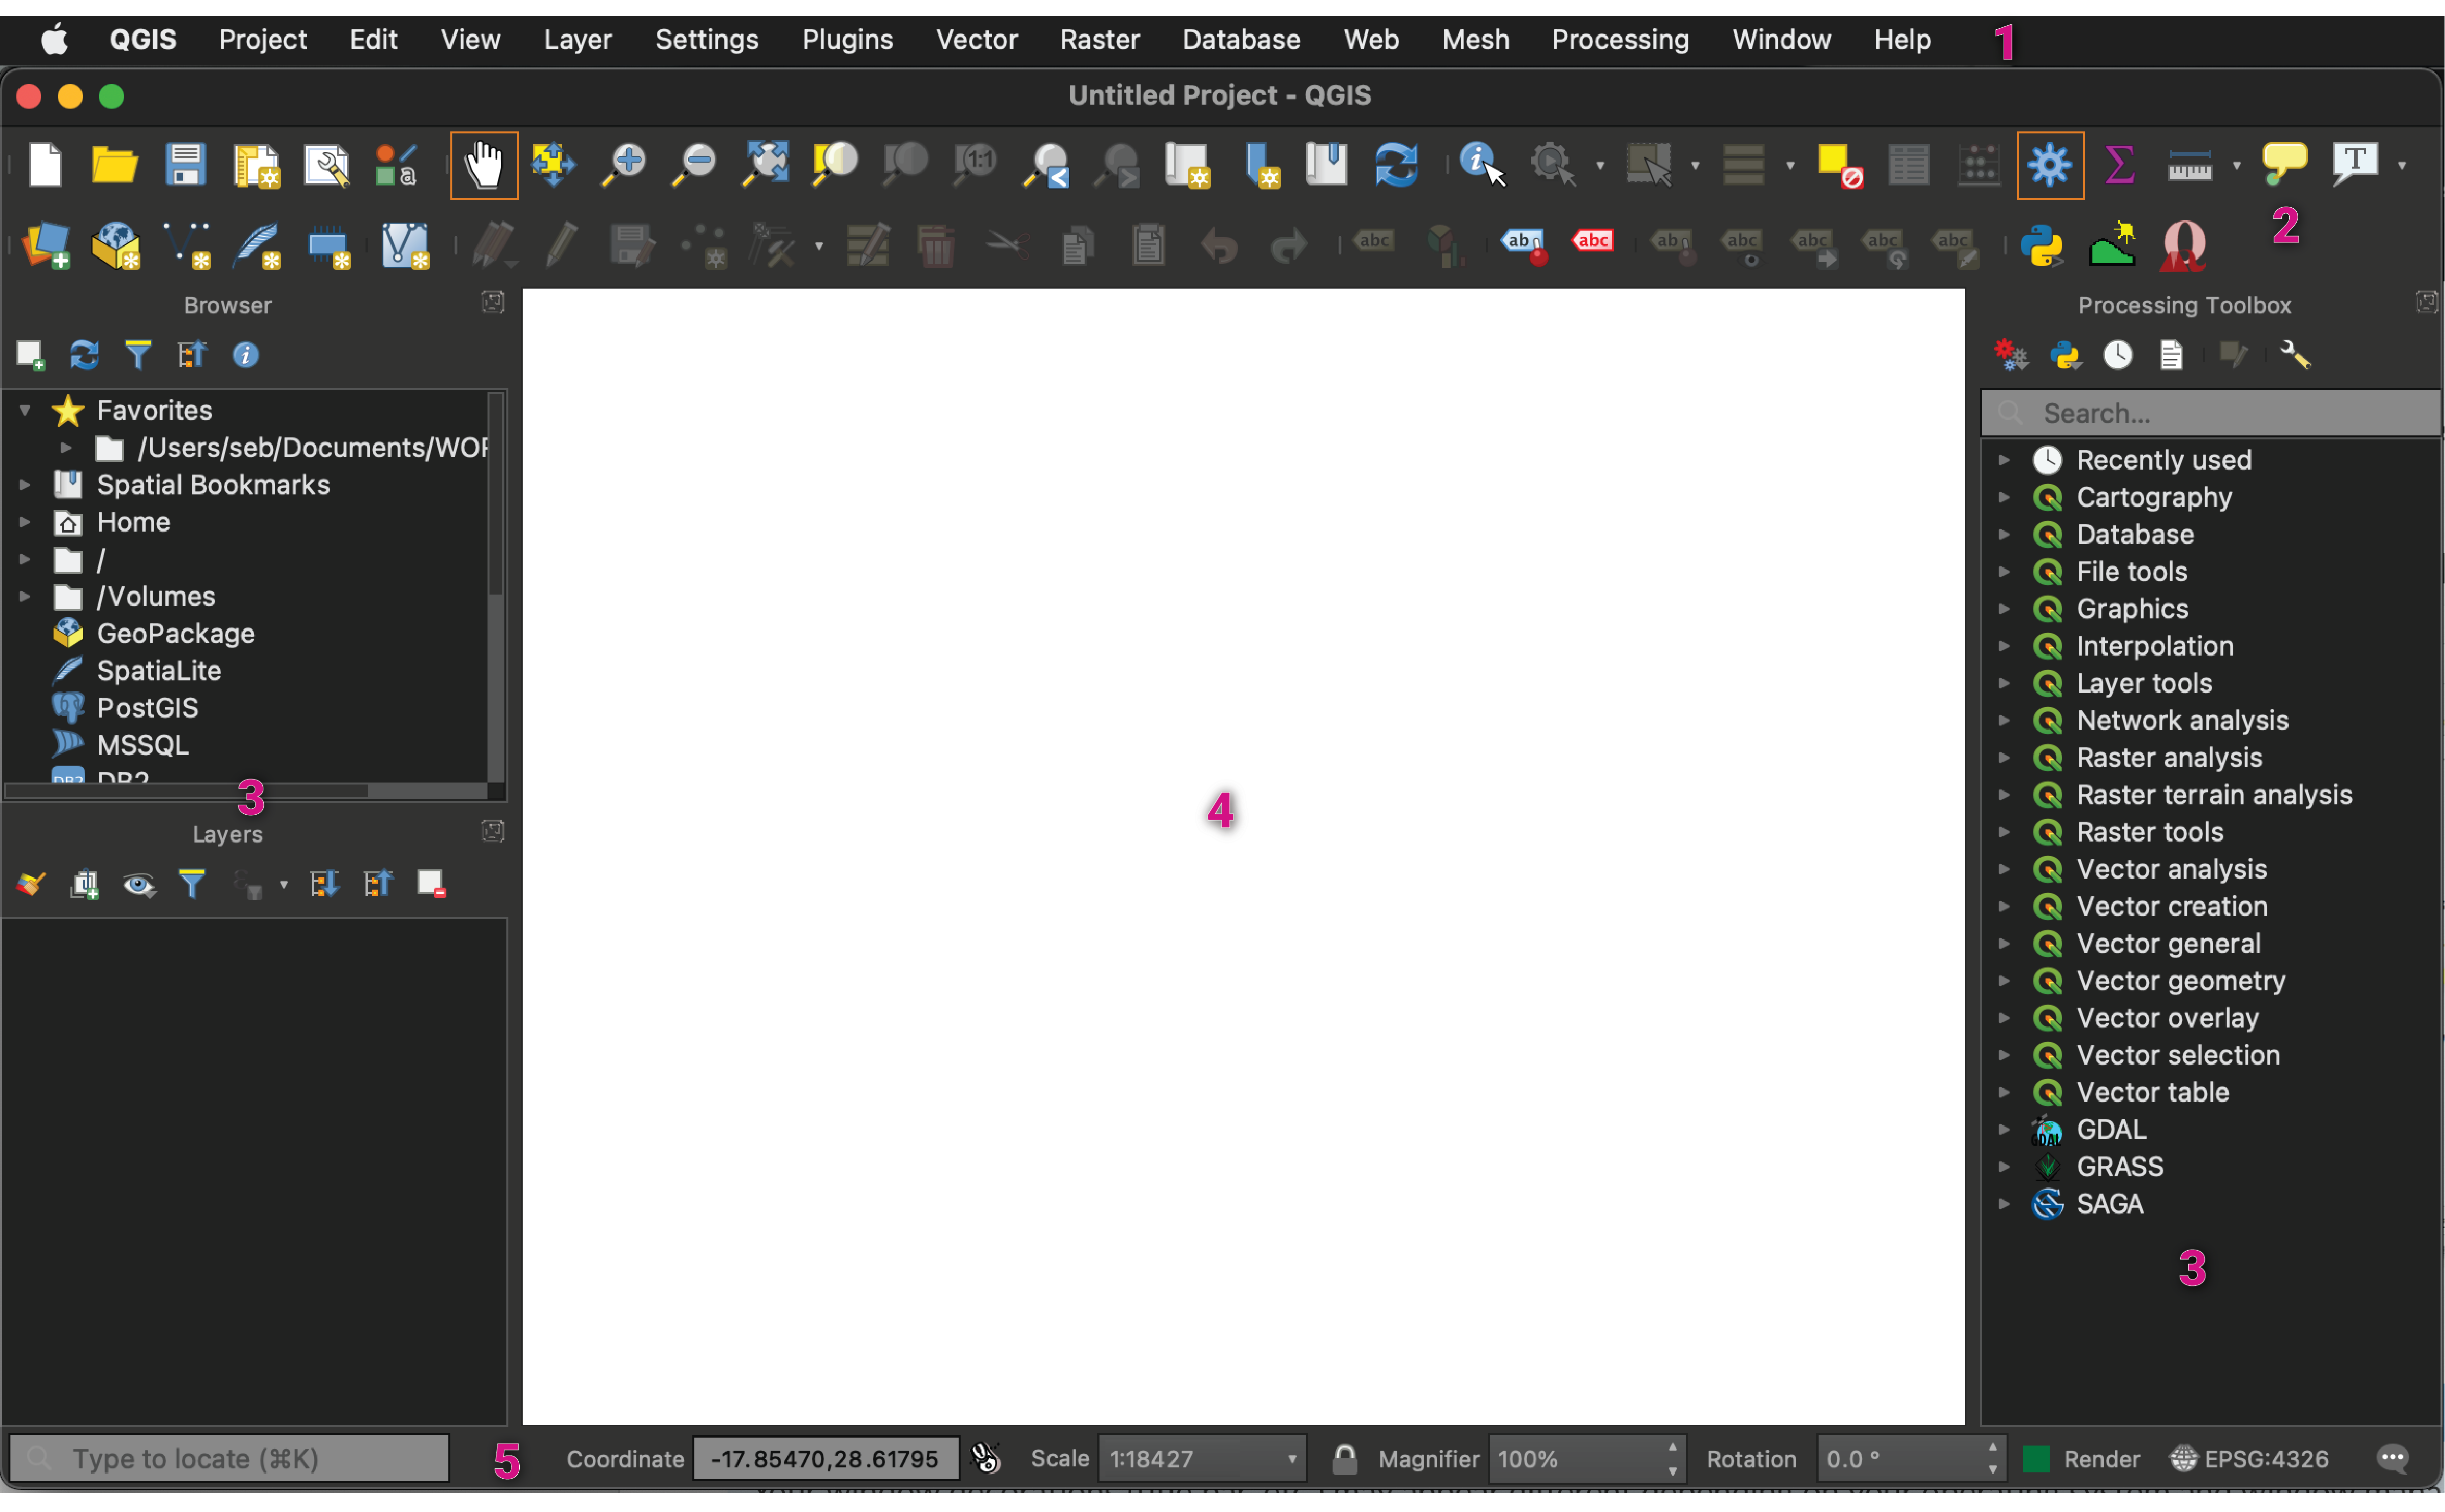2445x1512 pixels.
Task: Open the Processing menu item
Action: tap(1621, 38)
